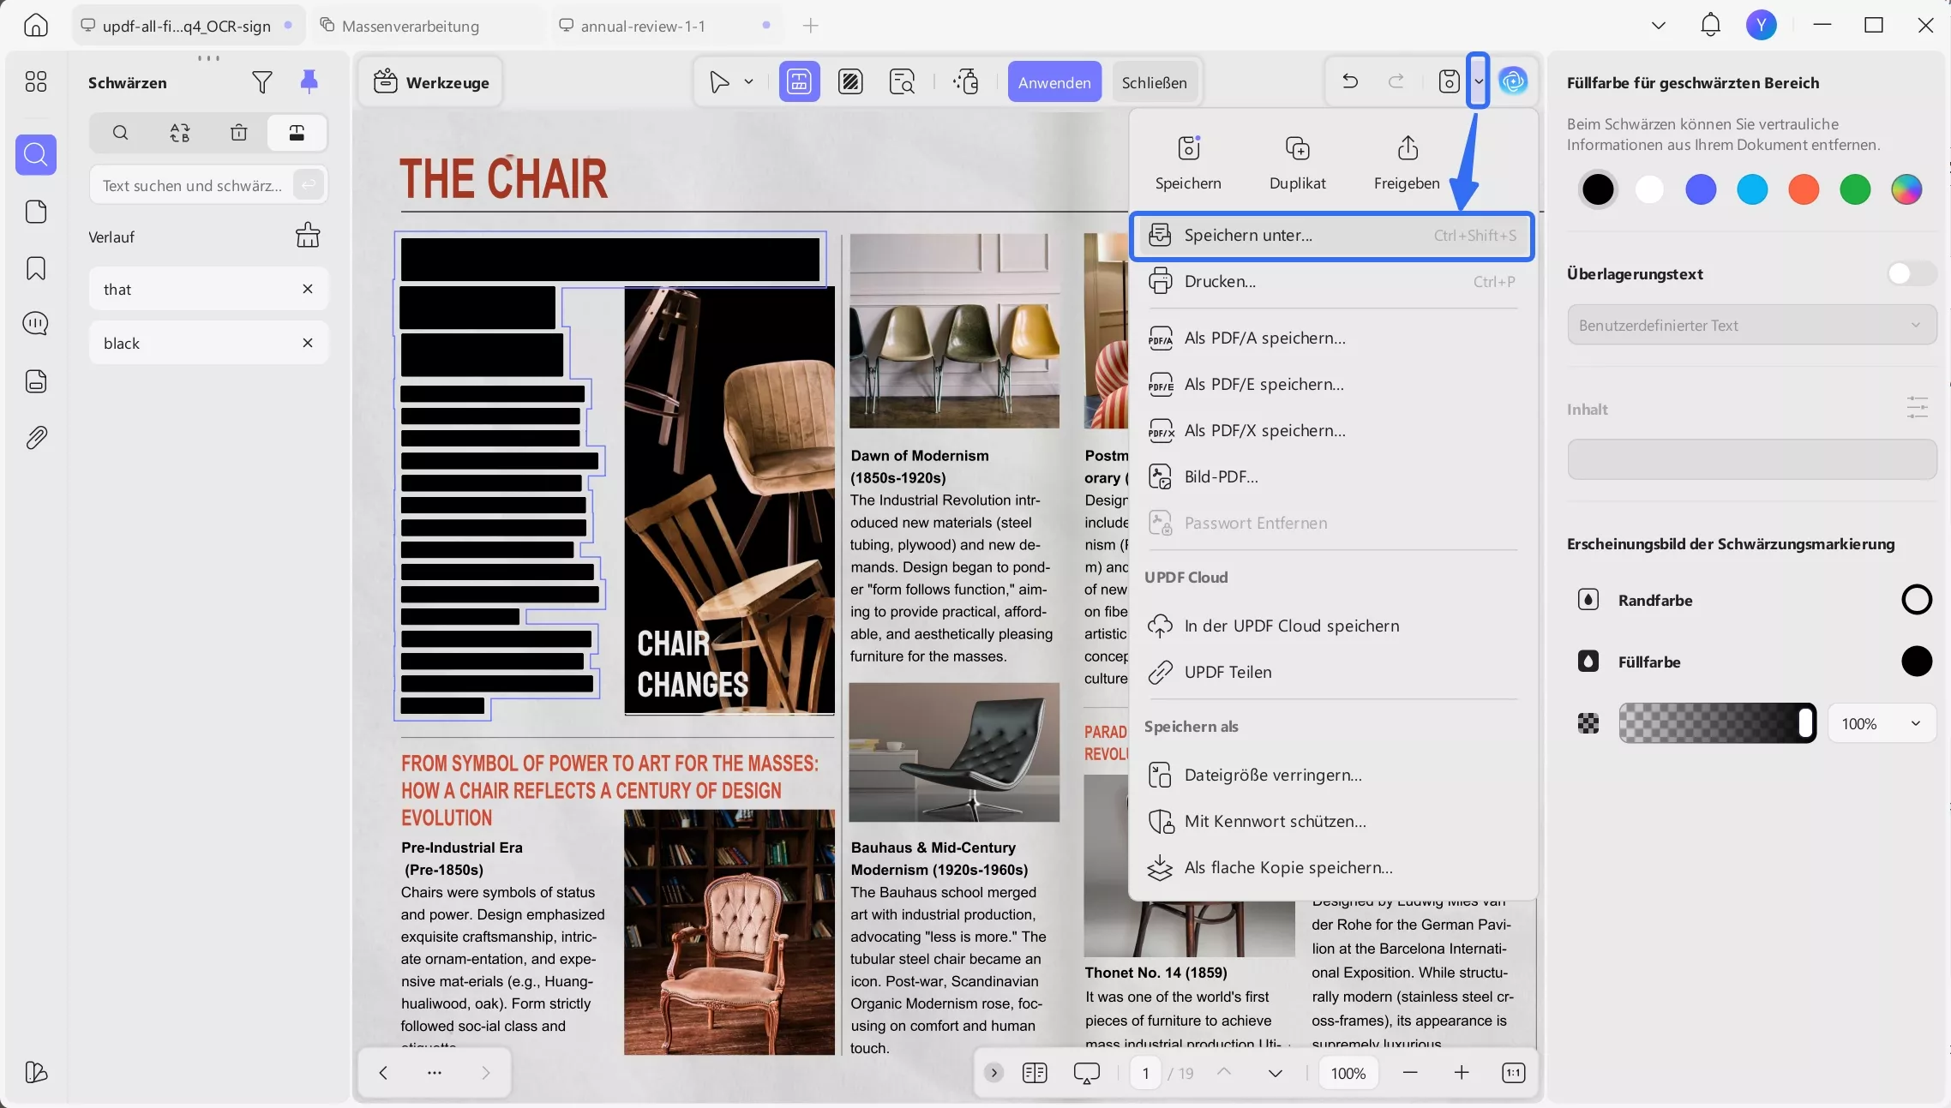Expand the Benutzerdefinierter Text dropdown
1951x1108 pixels.
pyautogui.click(x=1751, y=326)
